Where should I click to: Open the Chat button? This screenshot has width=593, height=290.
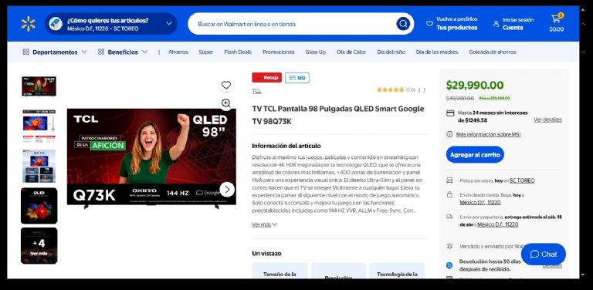pos(544,254)
